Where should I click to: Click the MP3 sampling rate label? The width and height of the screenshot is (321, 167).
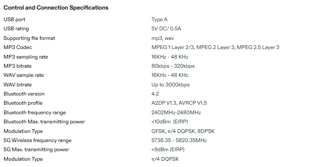click(26, 57)
